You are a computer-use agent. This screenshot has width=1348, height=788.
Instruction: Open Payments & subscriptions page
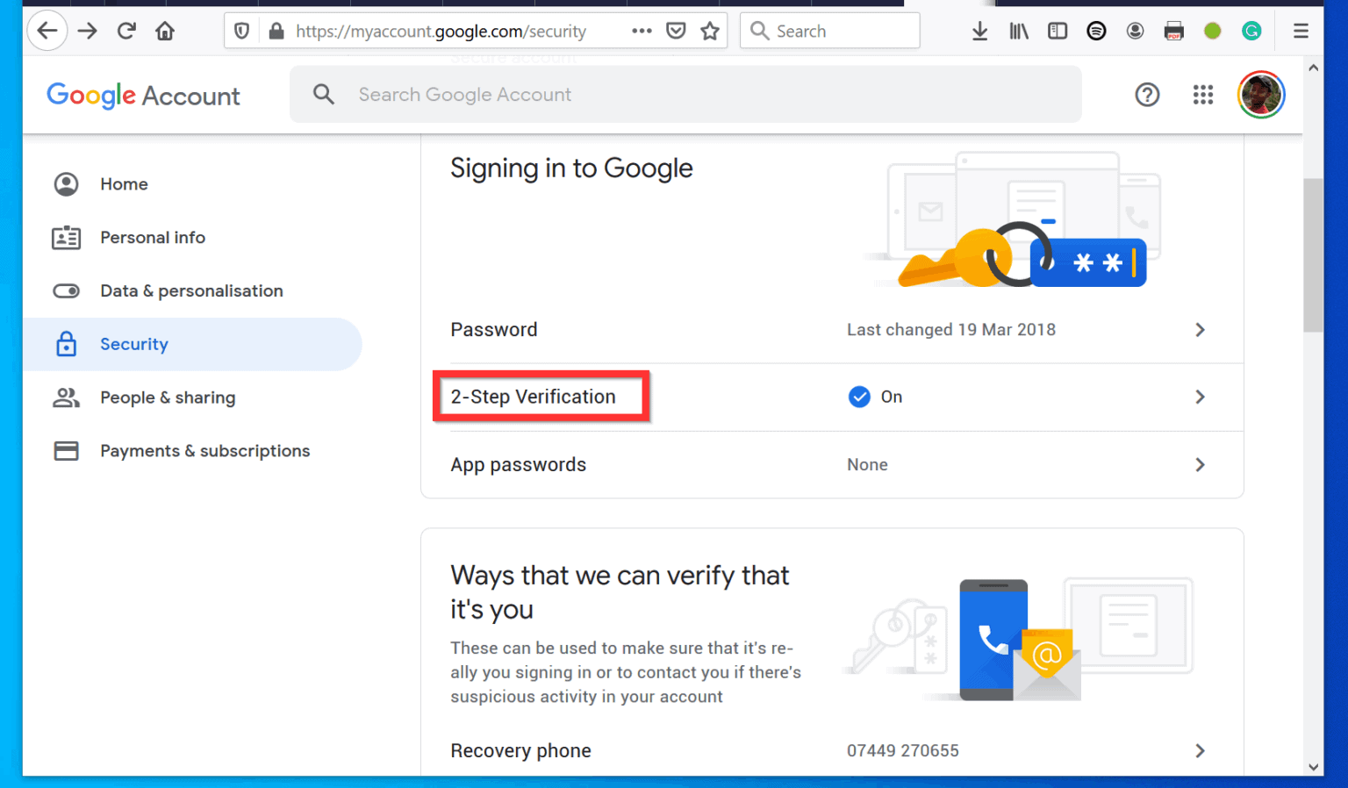tap(204, 450)
